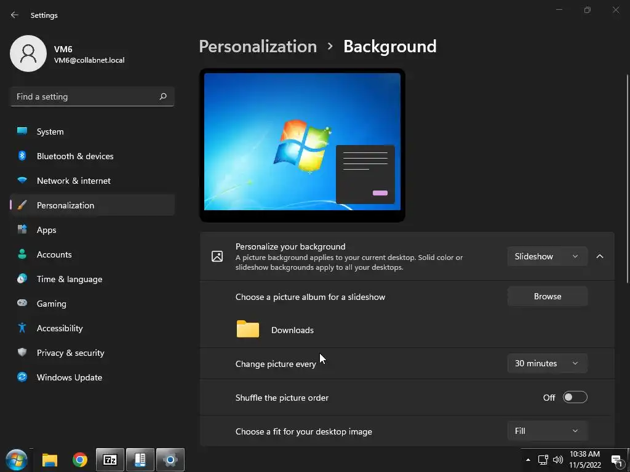Image resolution: width=630 pixels, height=472 pixels.
Task: Click Personalization breadcrumb link
Action: [258, 46]
